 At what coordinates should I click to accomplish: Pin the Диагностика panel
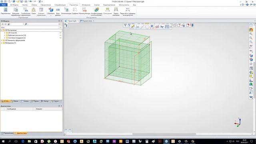point(59,106)
